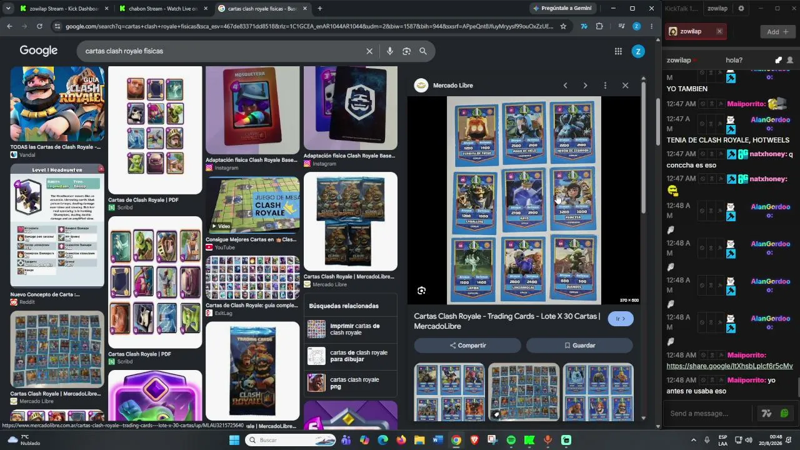Screen dimensions: 800x450
Task: Click the Pregúntale a Gemini button
Action: click(x=562, y=9)
